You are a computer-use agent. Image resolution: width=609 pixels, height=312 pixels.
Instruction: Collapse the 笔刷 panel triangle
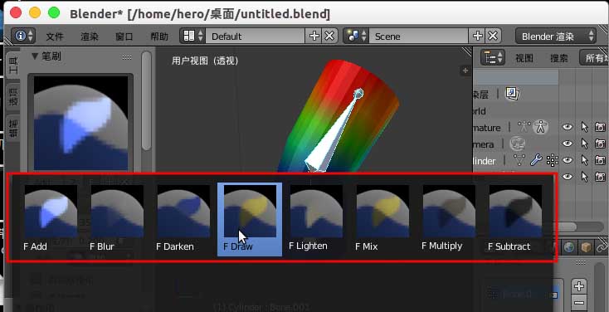35,56
